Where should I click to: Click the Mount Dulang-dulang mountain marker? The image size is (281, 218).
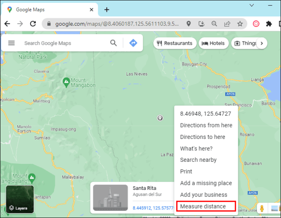pyautogui.click(x=32, y=178)
